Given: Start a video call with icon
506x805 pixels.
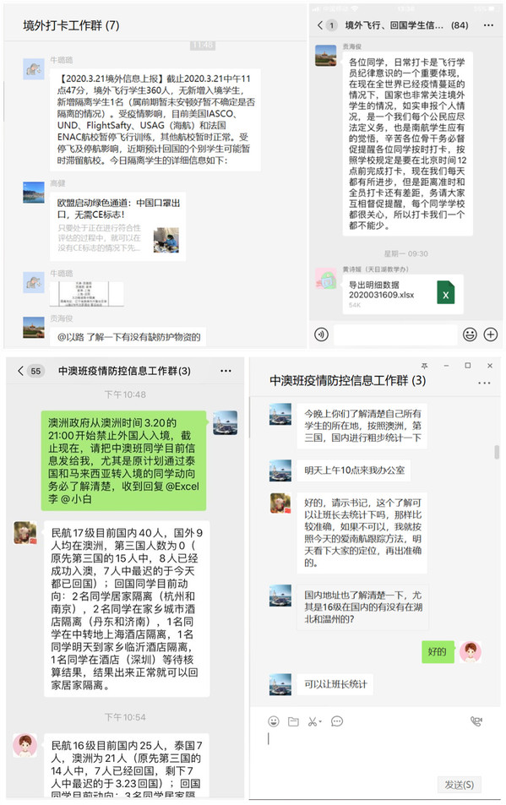Looking at the screenshot, I should point(476,721).
